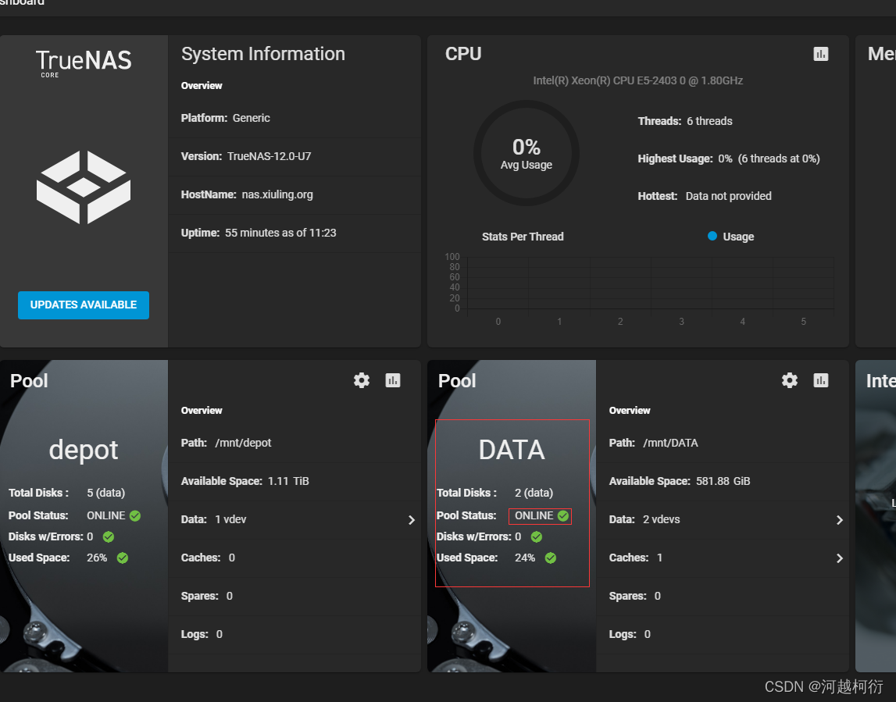
Task: Open DATA pool reports chart icon
Action: tap(820, 380)
